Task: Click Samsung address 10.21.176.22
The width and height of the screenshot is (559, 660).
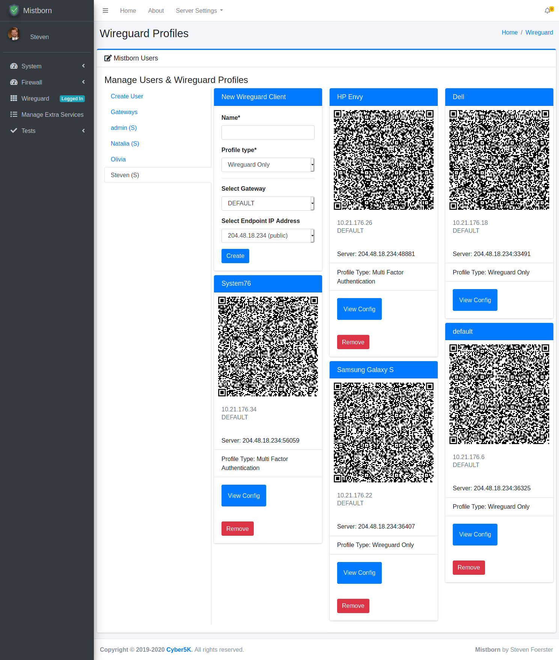Action: point(354,496)
